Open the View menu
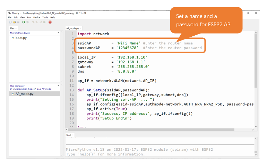 (x=22, y=18)
